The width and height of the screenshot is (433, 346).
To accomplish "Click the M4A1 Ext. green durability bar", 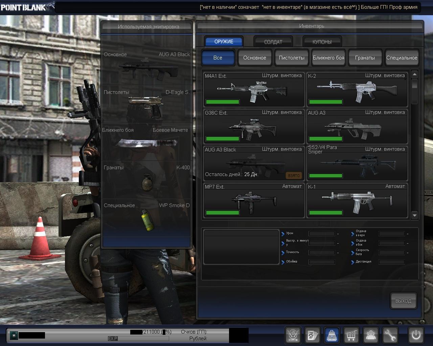I will (x=223, y=102).
